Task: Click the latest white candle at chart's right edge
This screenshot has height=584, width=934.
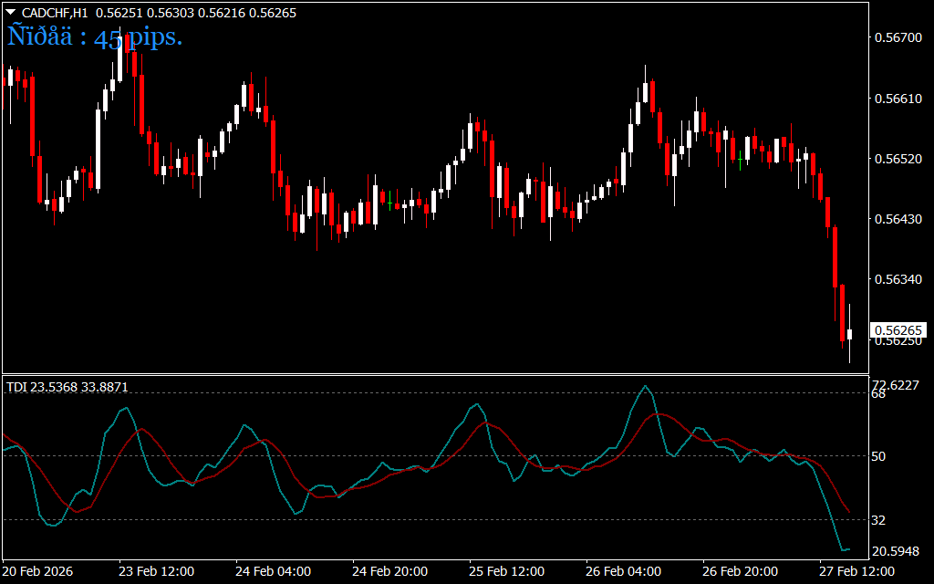Action: [x=849, y=334]
